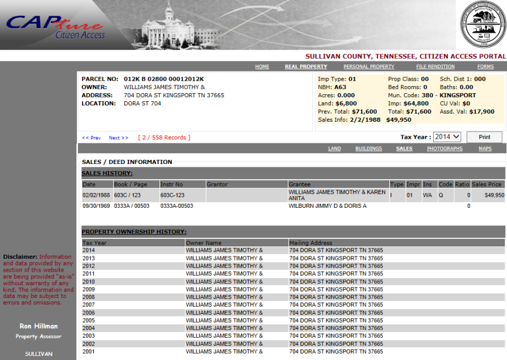
Task: Click Ron Hillman Property Assessor name
Action: click(x=39, y=331)
